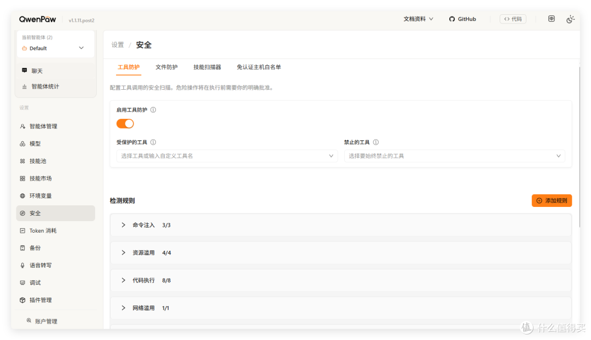Open the 受保护的工具 selection dropdown

(227, 155)
